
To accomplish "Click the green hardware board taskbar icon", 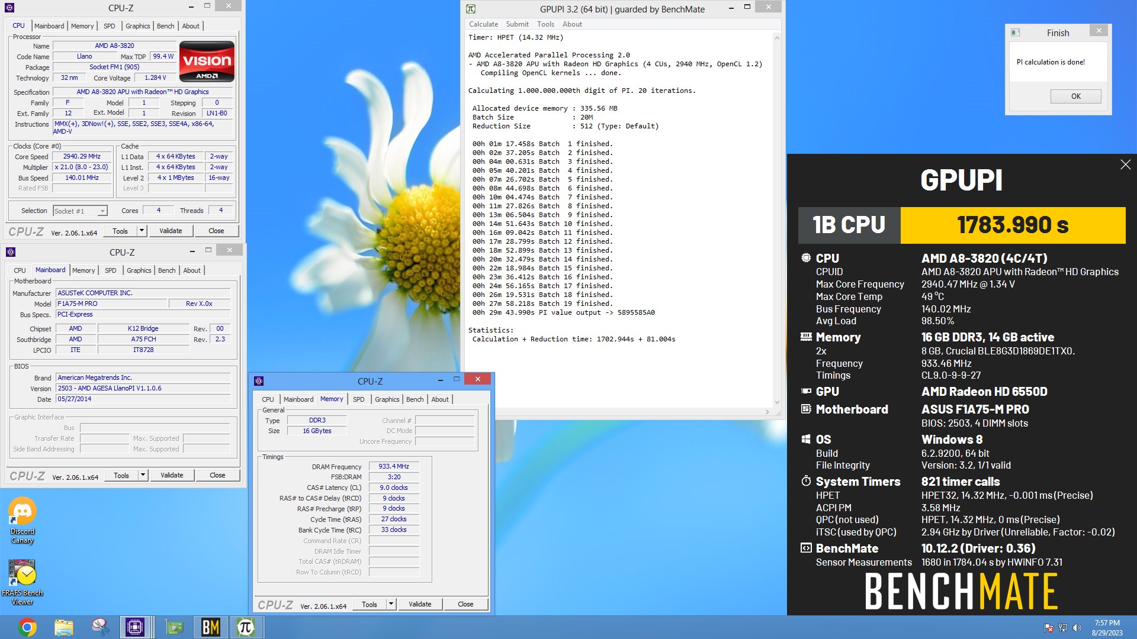I will click(174, 627).
